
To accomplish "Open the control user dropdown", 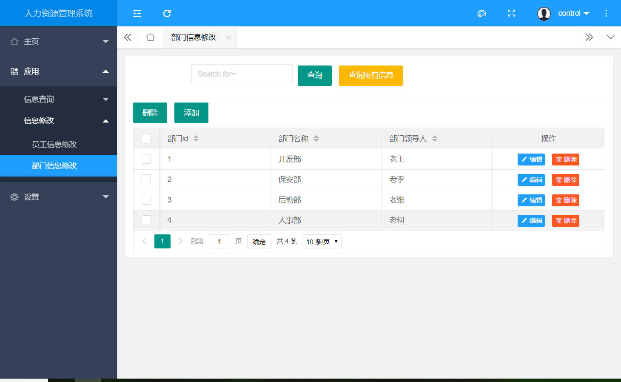I will point(573,13).
